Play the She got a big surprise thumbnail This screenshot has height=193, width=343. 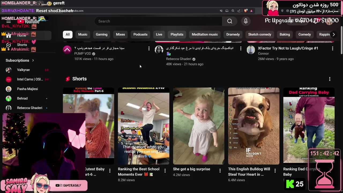(x=199, y=126)
